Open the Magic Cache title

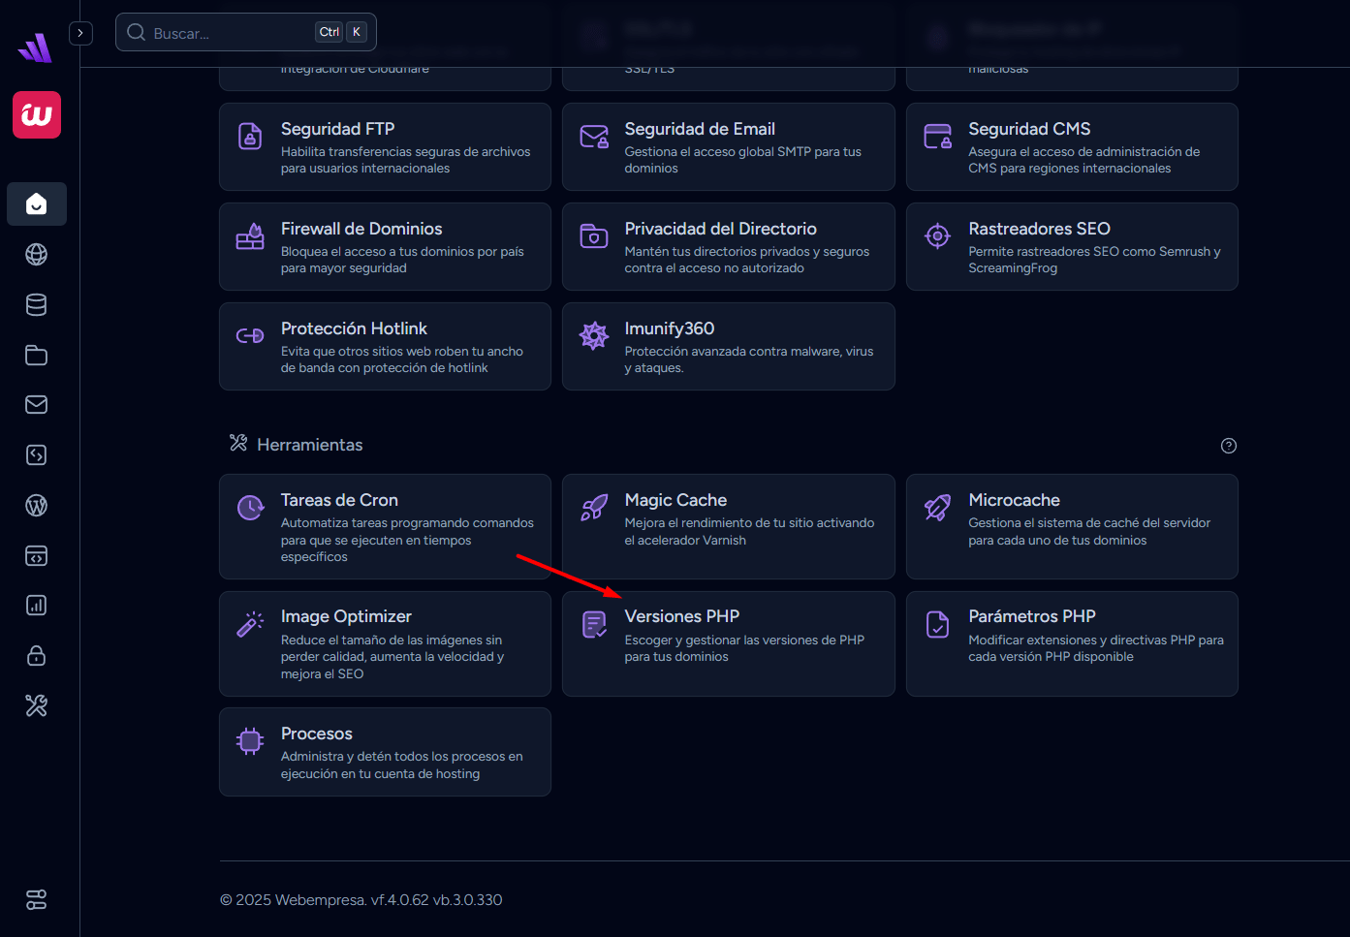coord(675,500)
